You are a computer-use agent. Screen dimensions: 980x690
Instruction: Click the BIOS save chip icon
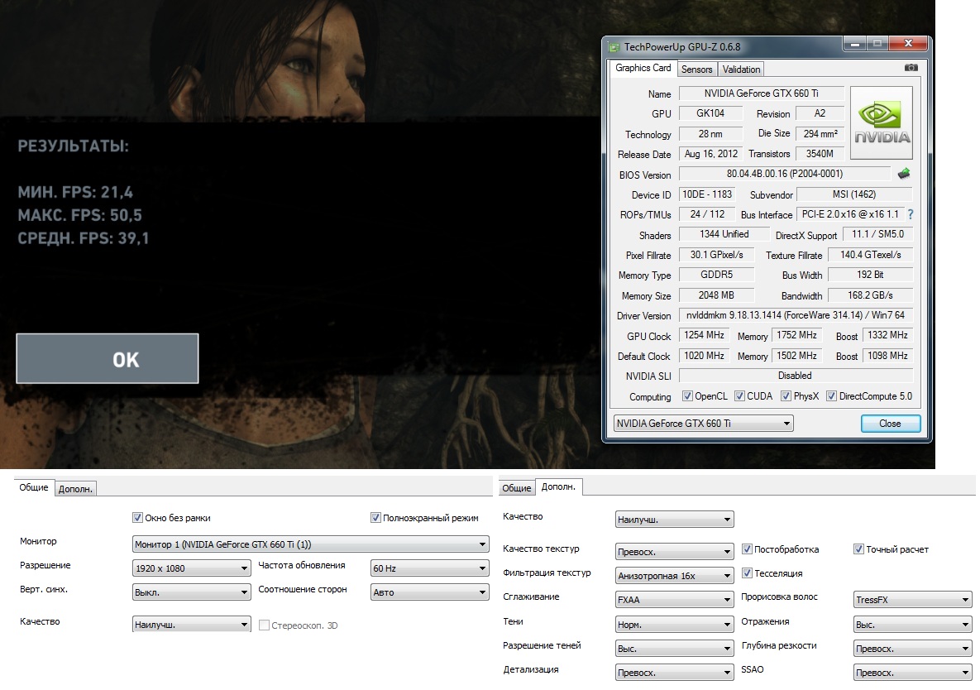pyautogui.click(x=904, y=174)
